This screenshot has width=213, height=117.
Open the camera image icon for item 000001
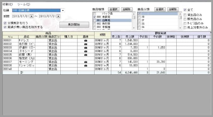tap(86, 41)
